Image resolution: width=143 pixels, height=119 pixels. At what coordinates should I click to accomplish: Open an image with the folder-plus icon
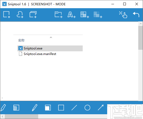[x=58, y=15]
